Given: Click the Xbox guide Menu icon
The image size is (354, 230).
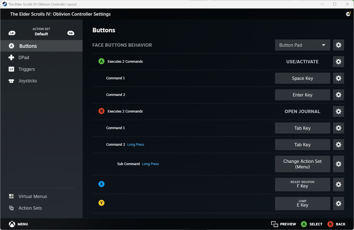Looking at the screenshot, I should (x=12, y=224).
